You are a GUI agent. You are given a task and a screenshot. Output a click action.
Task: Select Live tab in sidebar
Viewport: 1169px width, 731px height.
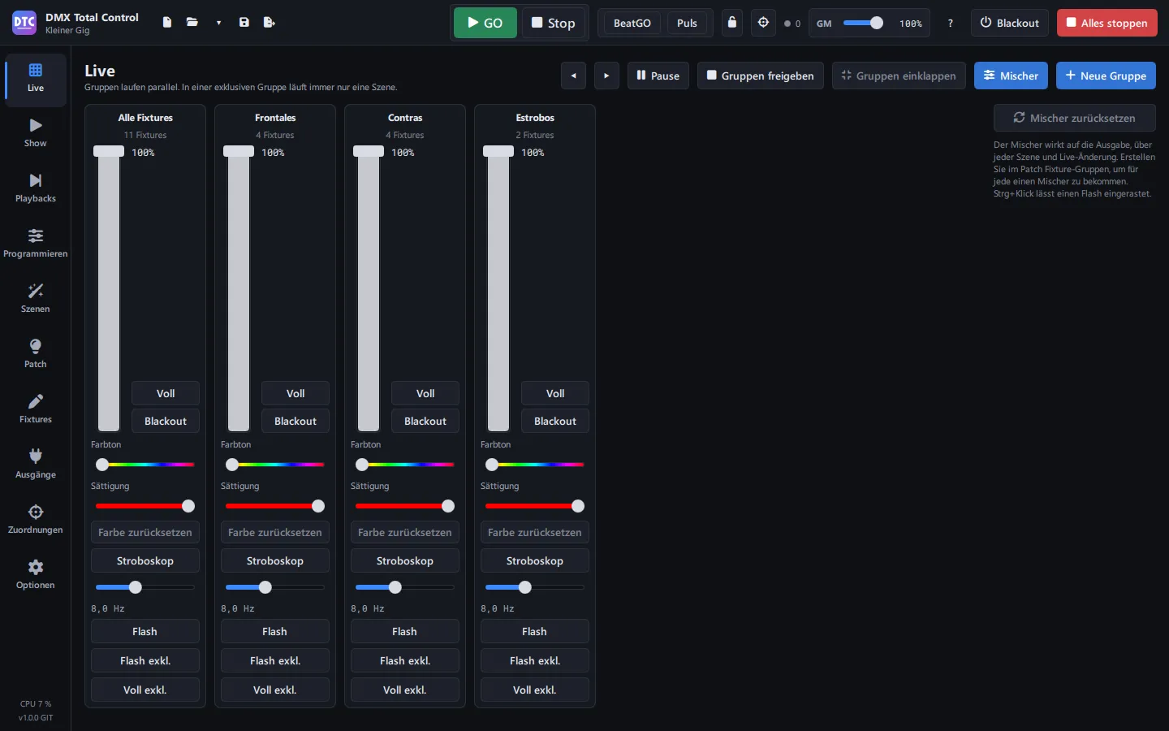point(36,79)
